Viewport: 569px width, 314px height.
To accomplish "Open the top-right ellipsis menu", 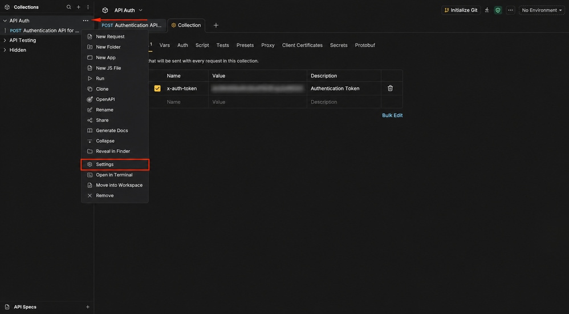I will [511, 10].
